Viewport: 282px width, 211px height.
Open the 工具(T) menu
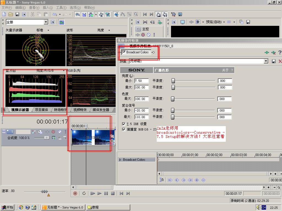(x=61, y=7)
